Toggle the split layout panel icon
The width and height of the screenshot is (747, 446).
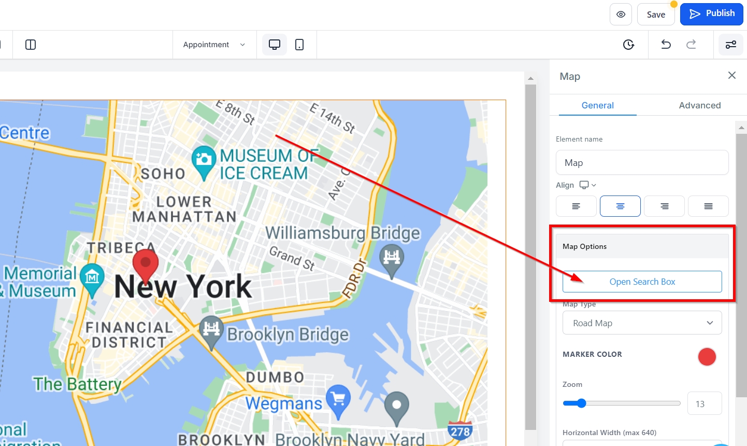[x=31, y=45]
